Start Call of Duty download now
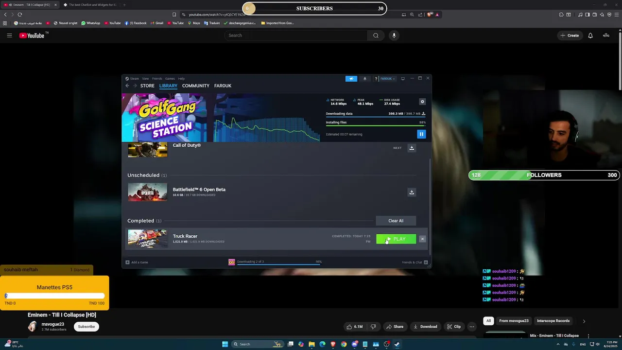The image size is (622, 350). [412, 148]
